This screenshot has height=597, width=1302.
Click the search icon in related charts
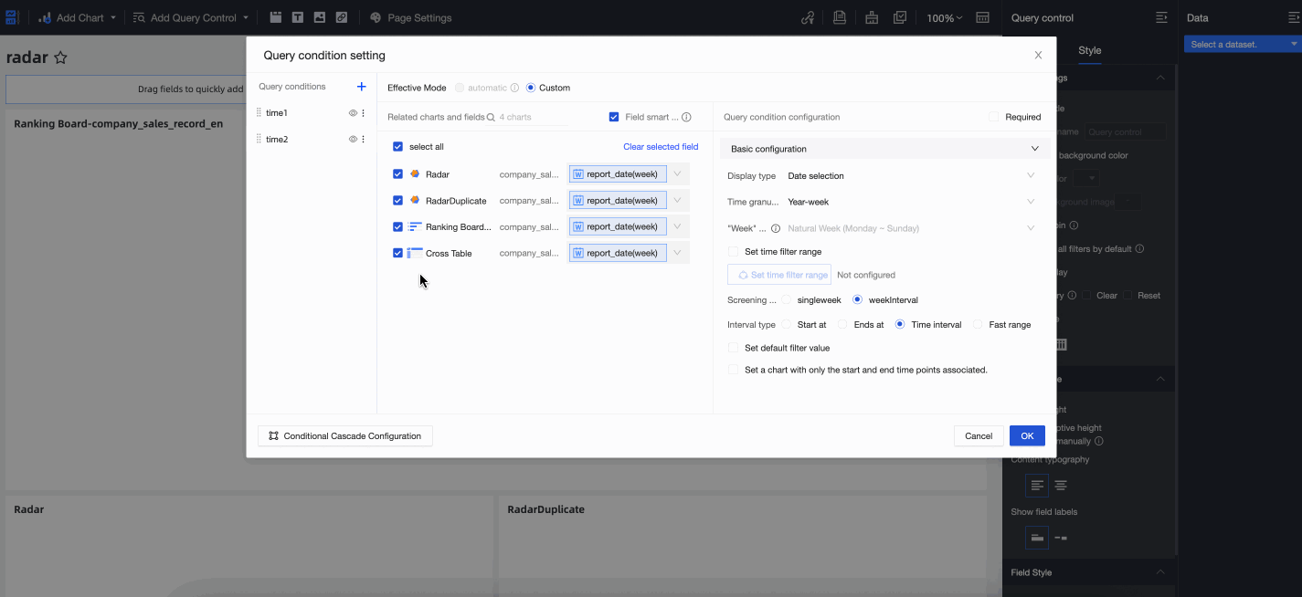[x=492, y=117]
